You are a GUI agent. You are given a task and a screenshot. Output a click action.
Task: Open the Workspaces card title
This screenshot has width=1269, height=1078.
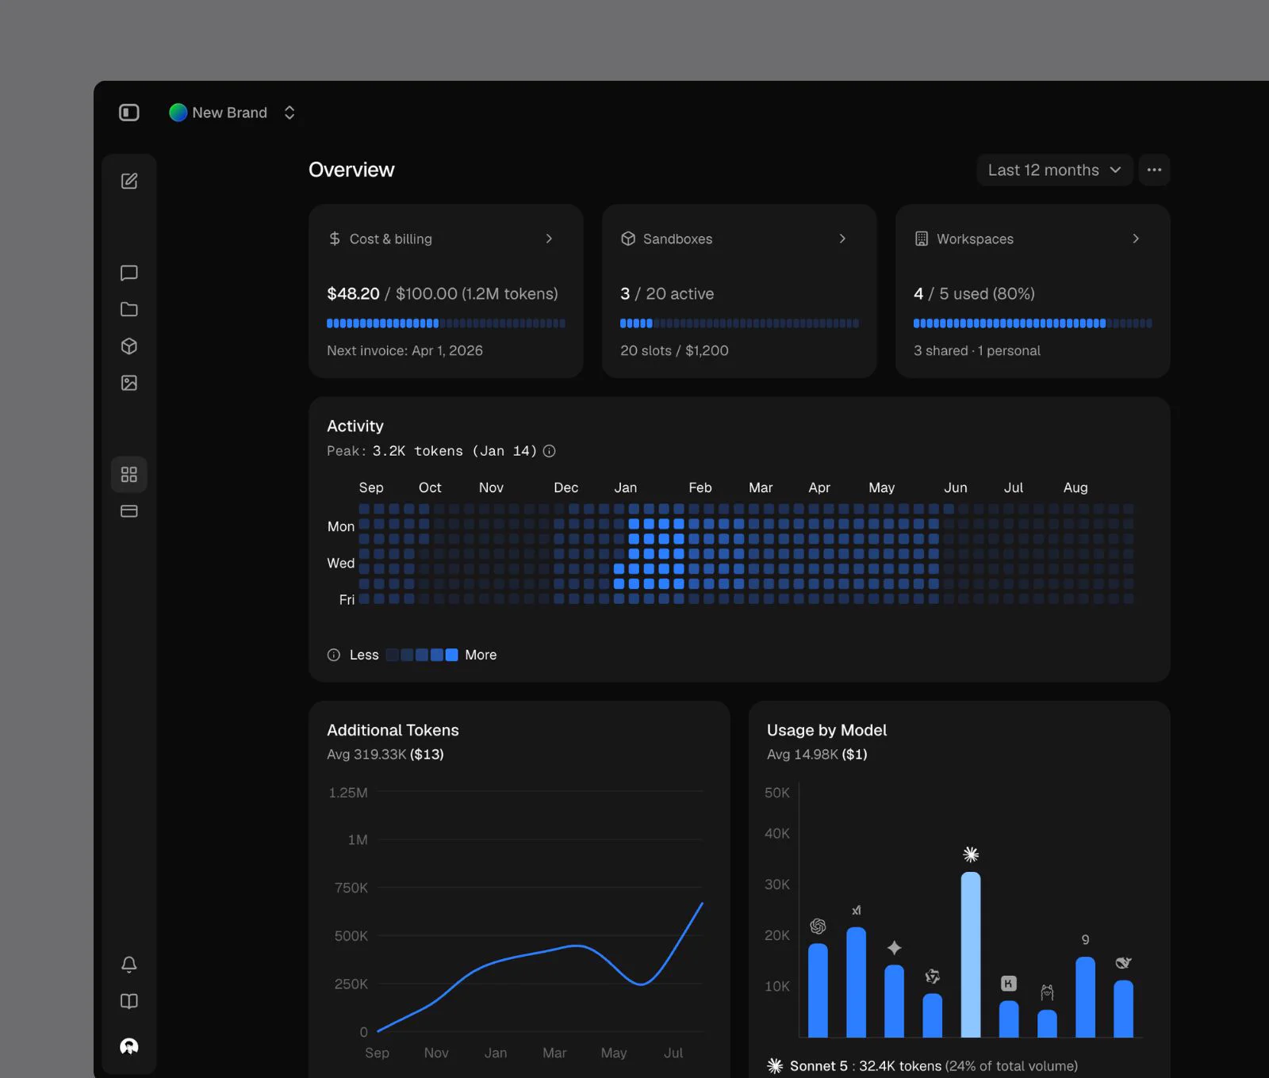point(975,239)
